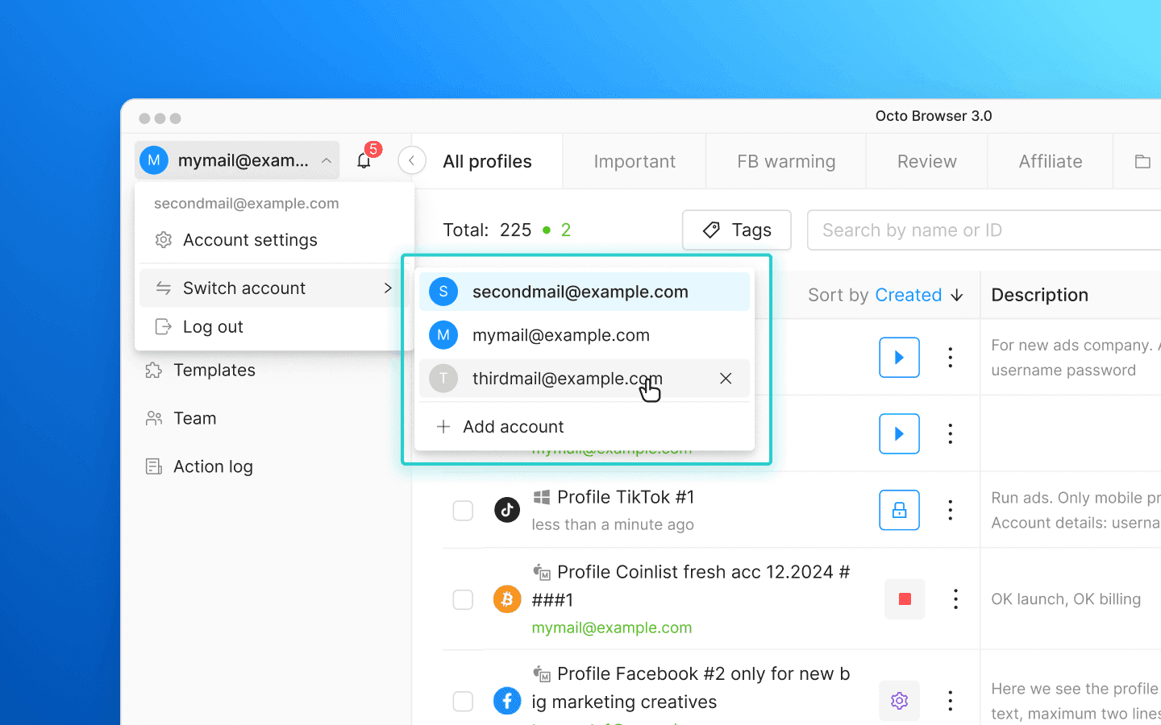Focus the Search by name or ID field
The height and width of the screenshot is (725, 1161).
984,230
